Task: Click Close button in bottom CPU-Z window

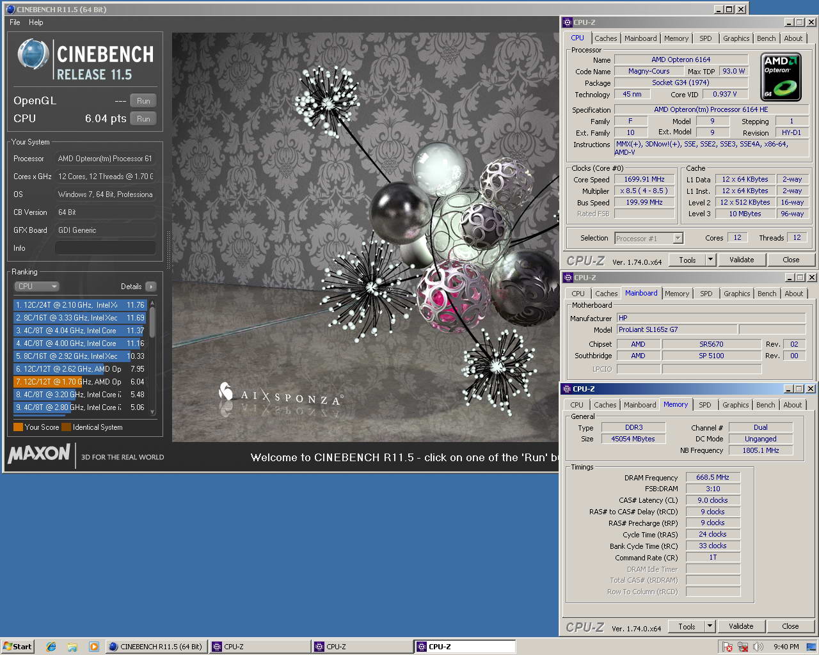Action: (790, 626)
